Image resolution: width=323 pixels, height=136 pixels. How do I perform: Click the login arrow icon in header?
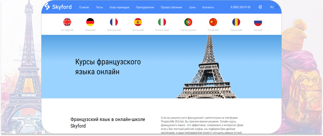(260, 7)
